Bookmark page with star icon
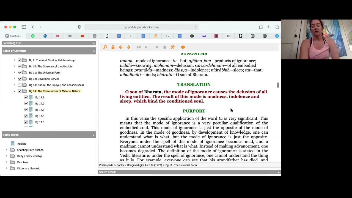This screenshot has width=352, height=198. 165,47
